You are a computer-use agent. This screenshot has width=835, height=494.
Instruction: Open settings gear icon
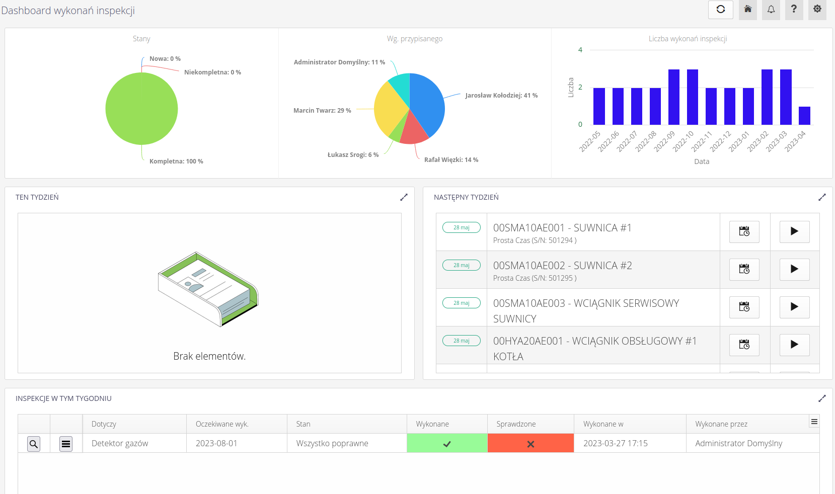point(817,10)
